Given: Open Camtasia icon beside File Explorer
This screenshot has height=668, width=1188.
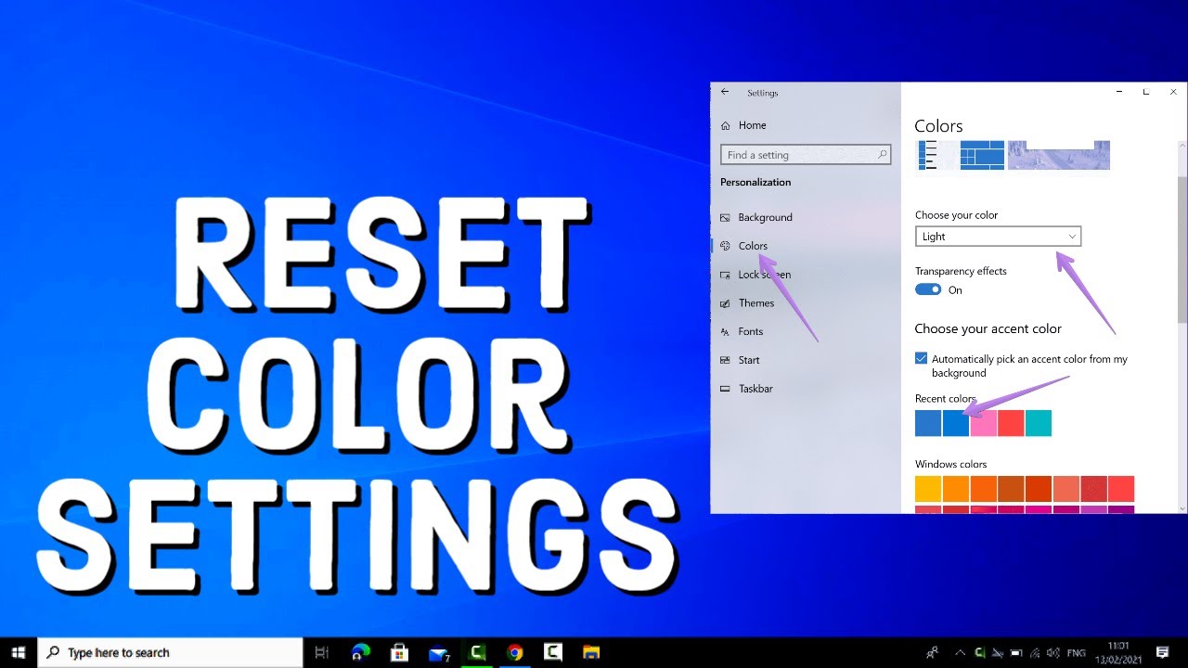Looking at the screenshot, I should (553, 653).
